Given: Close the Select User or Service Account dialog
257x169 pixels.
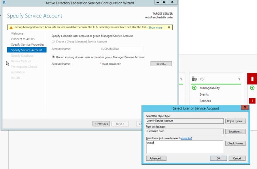Looking at the screenshot, I should tap(245, 108).
